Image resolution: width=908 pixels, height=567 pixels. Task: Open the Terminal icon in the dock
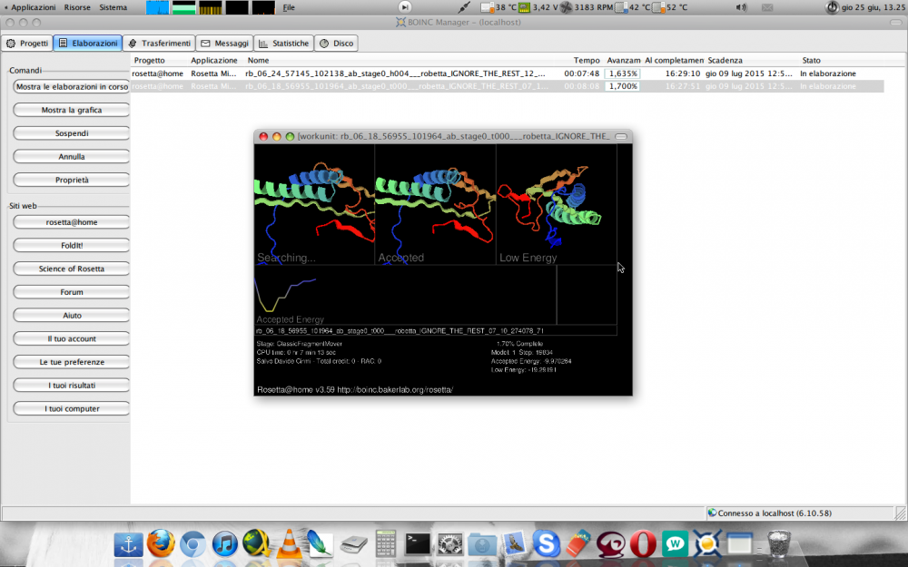click(x=418, y=543)
